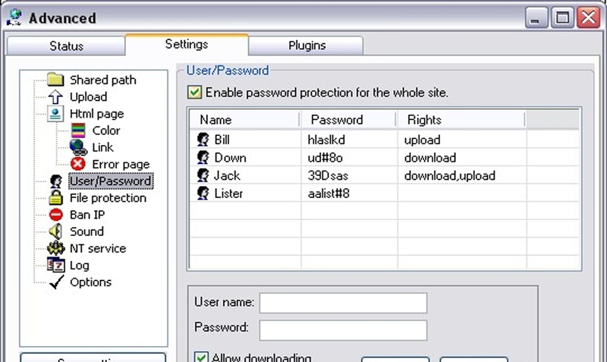607x362 pixels.
Task: Sort user list by Name column
Action: tap(243, 120)
